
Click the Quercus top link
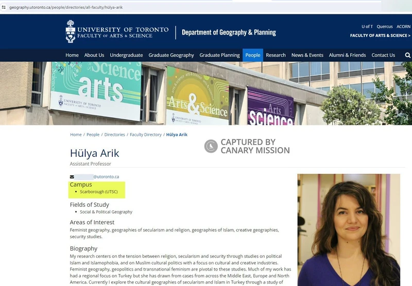coord(385,27)
